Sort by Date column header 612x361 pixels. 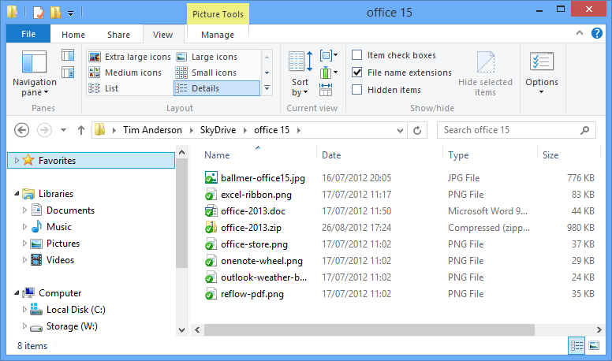coord(331,155)
